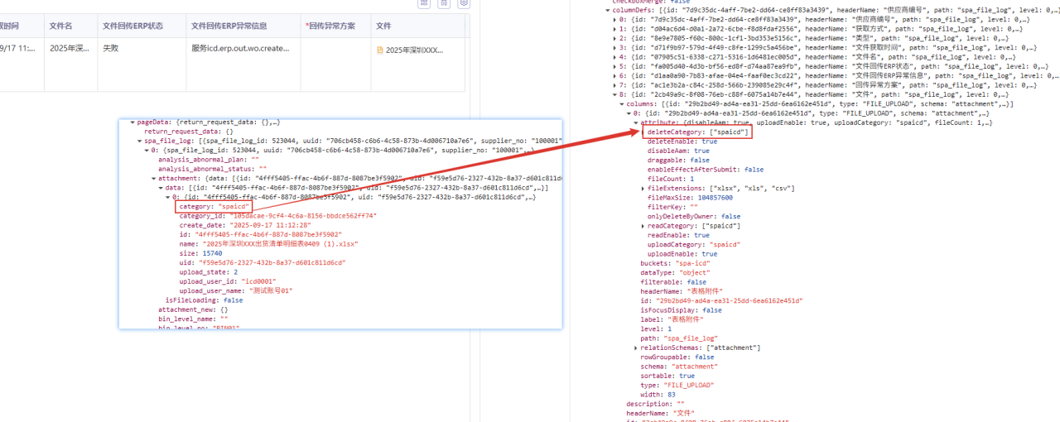Image resolution: width=1060 pixels, height=422 pixels.
Task: Select the sortable: true line
Action: pyautogui.click(x=668, y=376)
